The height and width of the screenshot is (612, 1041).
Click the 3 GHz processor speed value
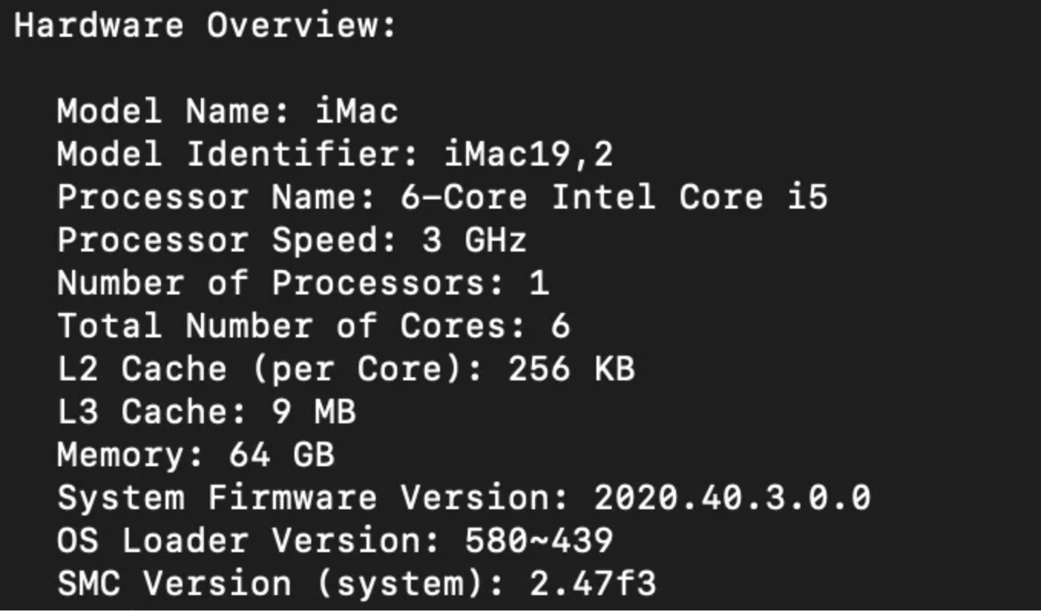474,241
